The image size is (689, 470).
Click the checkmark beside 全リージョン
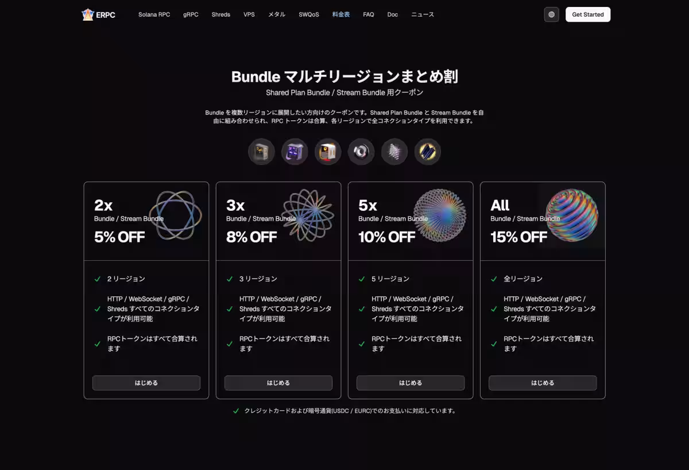point(494,279)
